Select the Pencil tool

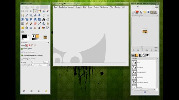click(27, 24)
